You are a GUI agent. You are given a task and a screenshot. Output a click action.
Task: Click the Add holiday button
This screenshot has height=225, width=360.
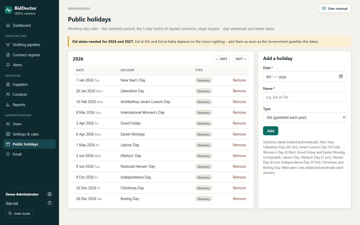click(270, 131)
